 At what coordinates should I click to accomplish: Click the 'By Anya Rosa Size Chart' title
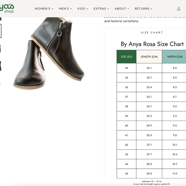point(152,44)
